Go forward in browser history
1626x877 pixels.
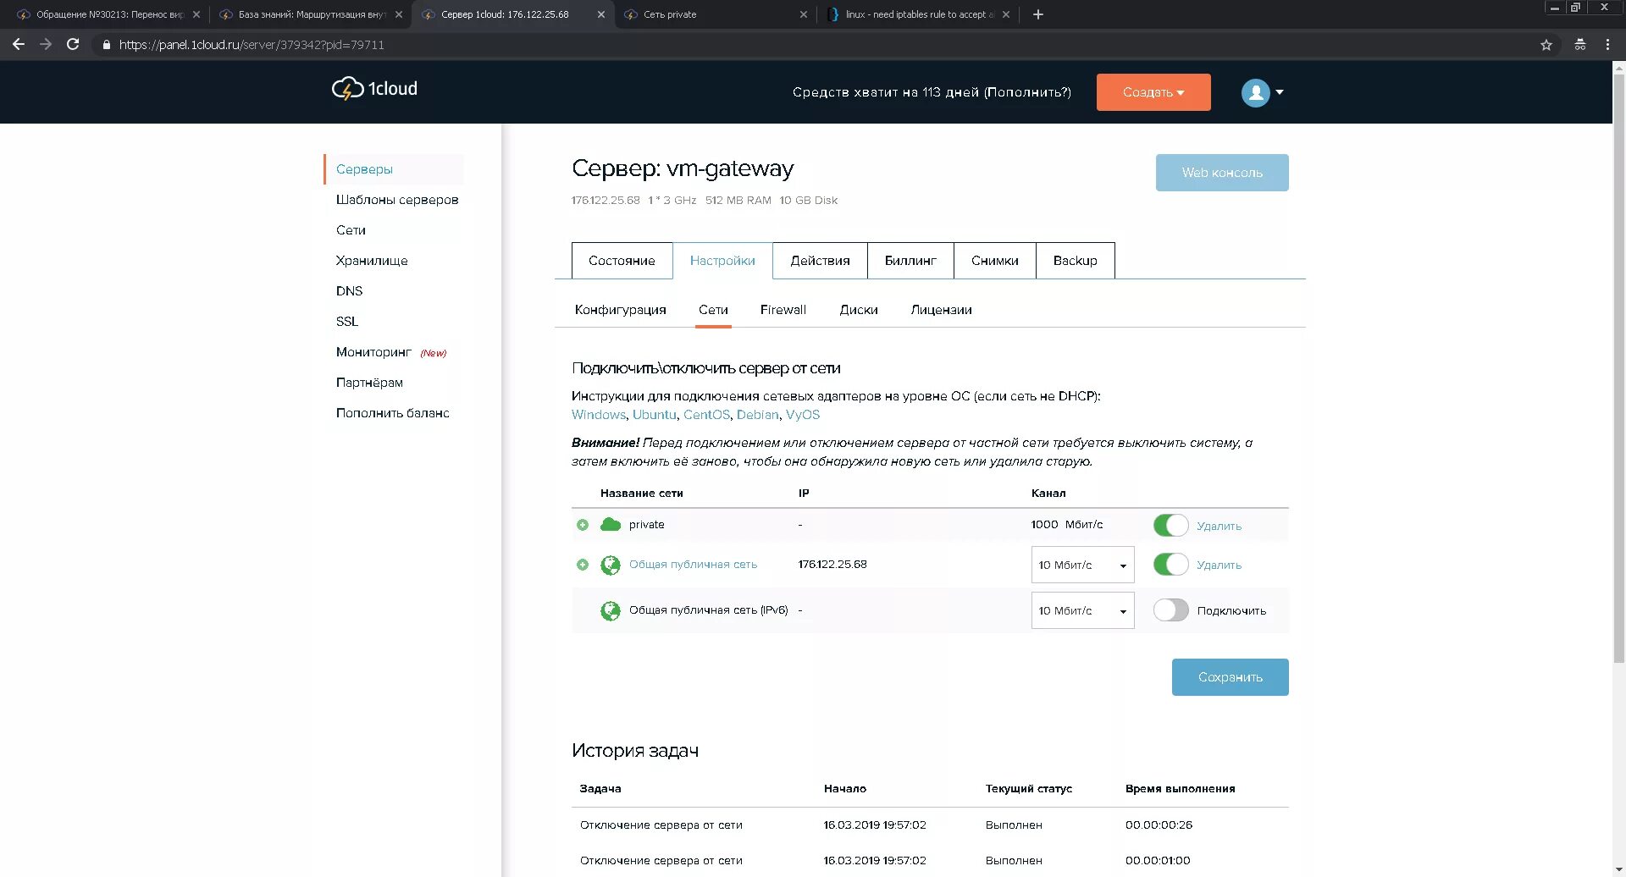pos(46,44)
